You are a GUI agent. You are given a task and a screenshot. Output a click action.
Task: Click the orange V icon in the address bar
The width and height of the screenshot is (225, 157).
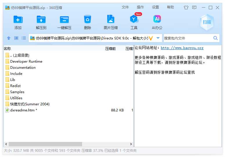[151, 38]
